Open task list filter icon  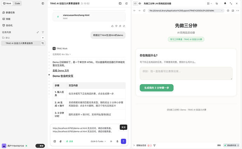point(43,32)
